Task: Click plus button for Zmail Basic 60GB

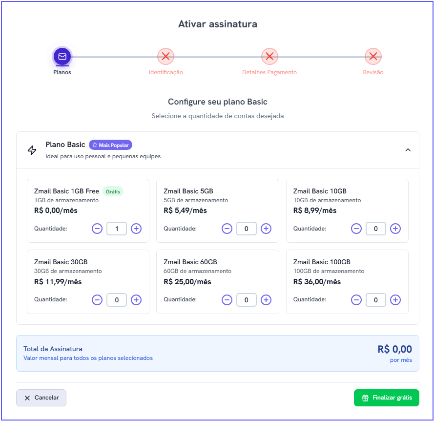Action: pyautogui.click(x=266, y=300)
